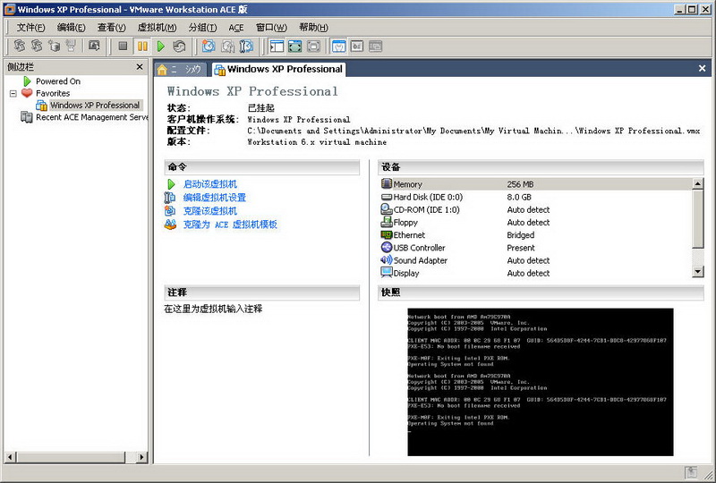Click the devices list scroll down arrow
The height and width of the screenshot is (483, 716).
(698, 272)
